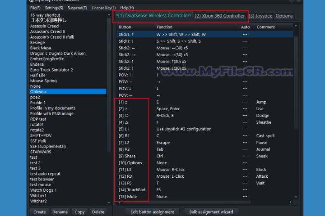Click the Function column header
This screenshot has height=216, width=325.
pyautogui.click(x=195, y=27)
